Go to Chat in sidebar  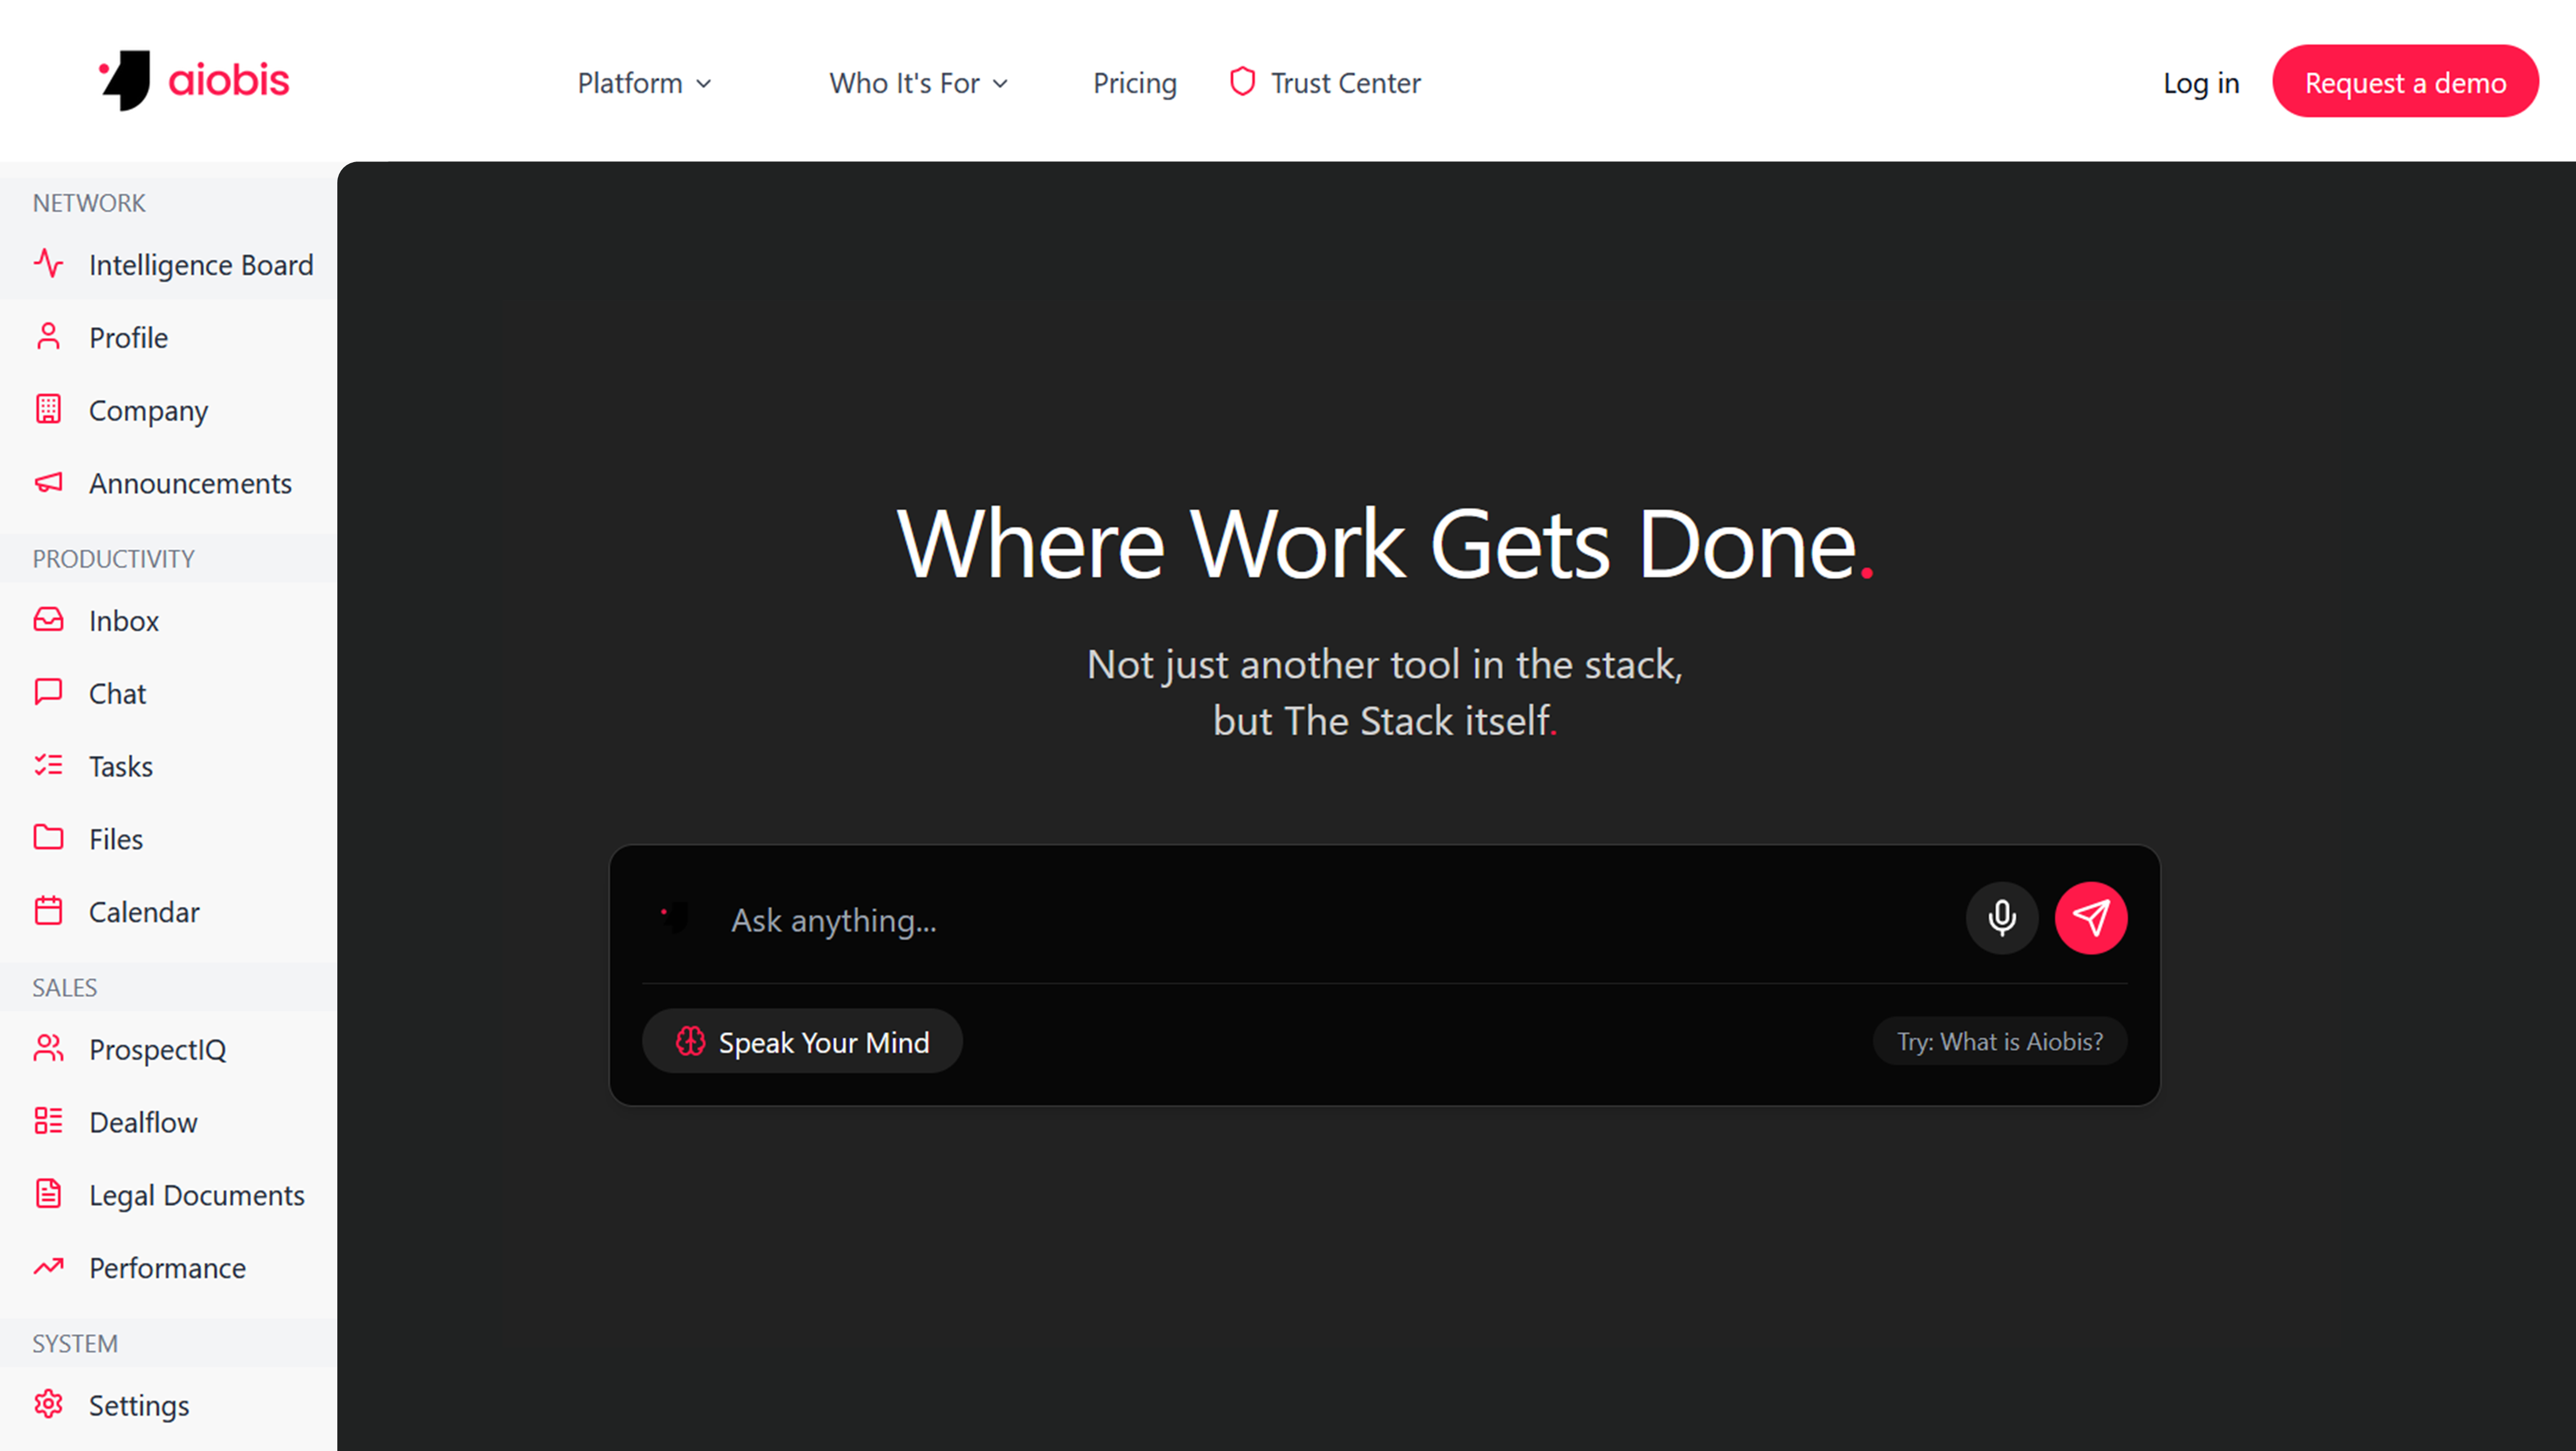169,694
